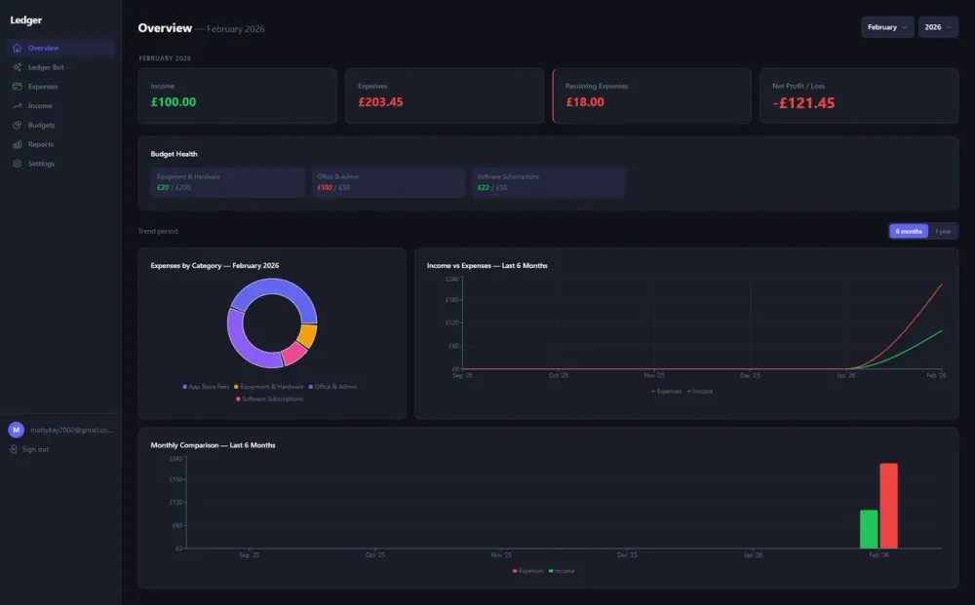Viewport: 975px width, 605px height.
Task: Open the Settings page
Action: point(60,164)
